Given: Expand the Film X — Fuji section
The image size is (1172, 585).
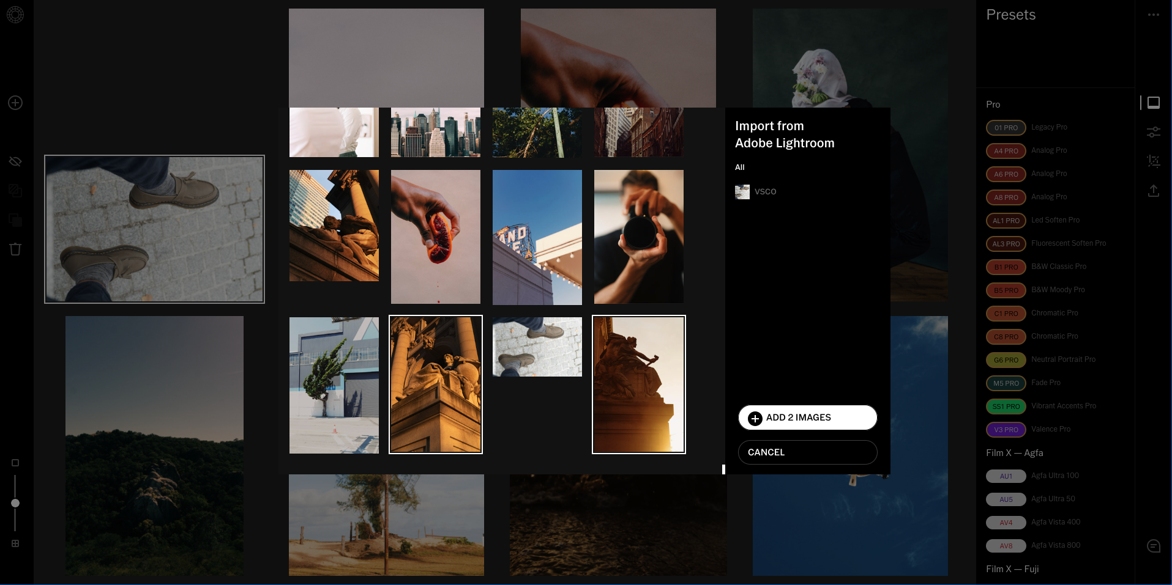Looking at the screenshot, I should click(1012, 569).
